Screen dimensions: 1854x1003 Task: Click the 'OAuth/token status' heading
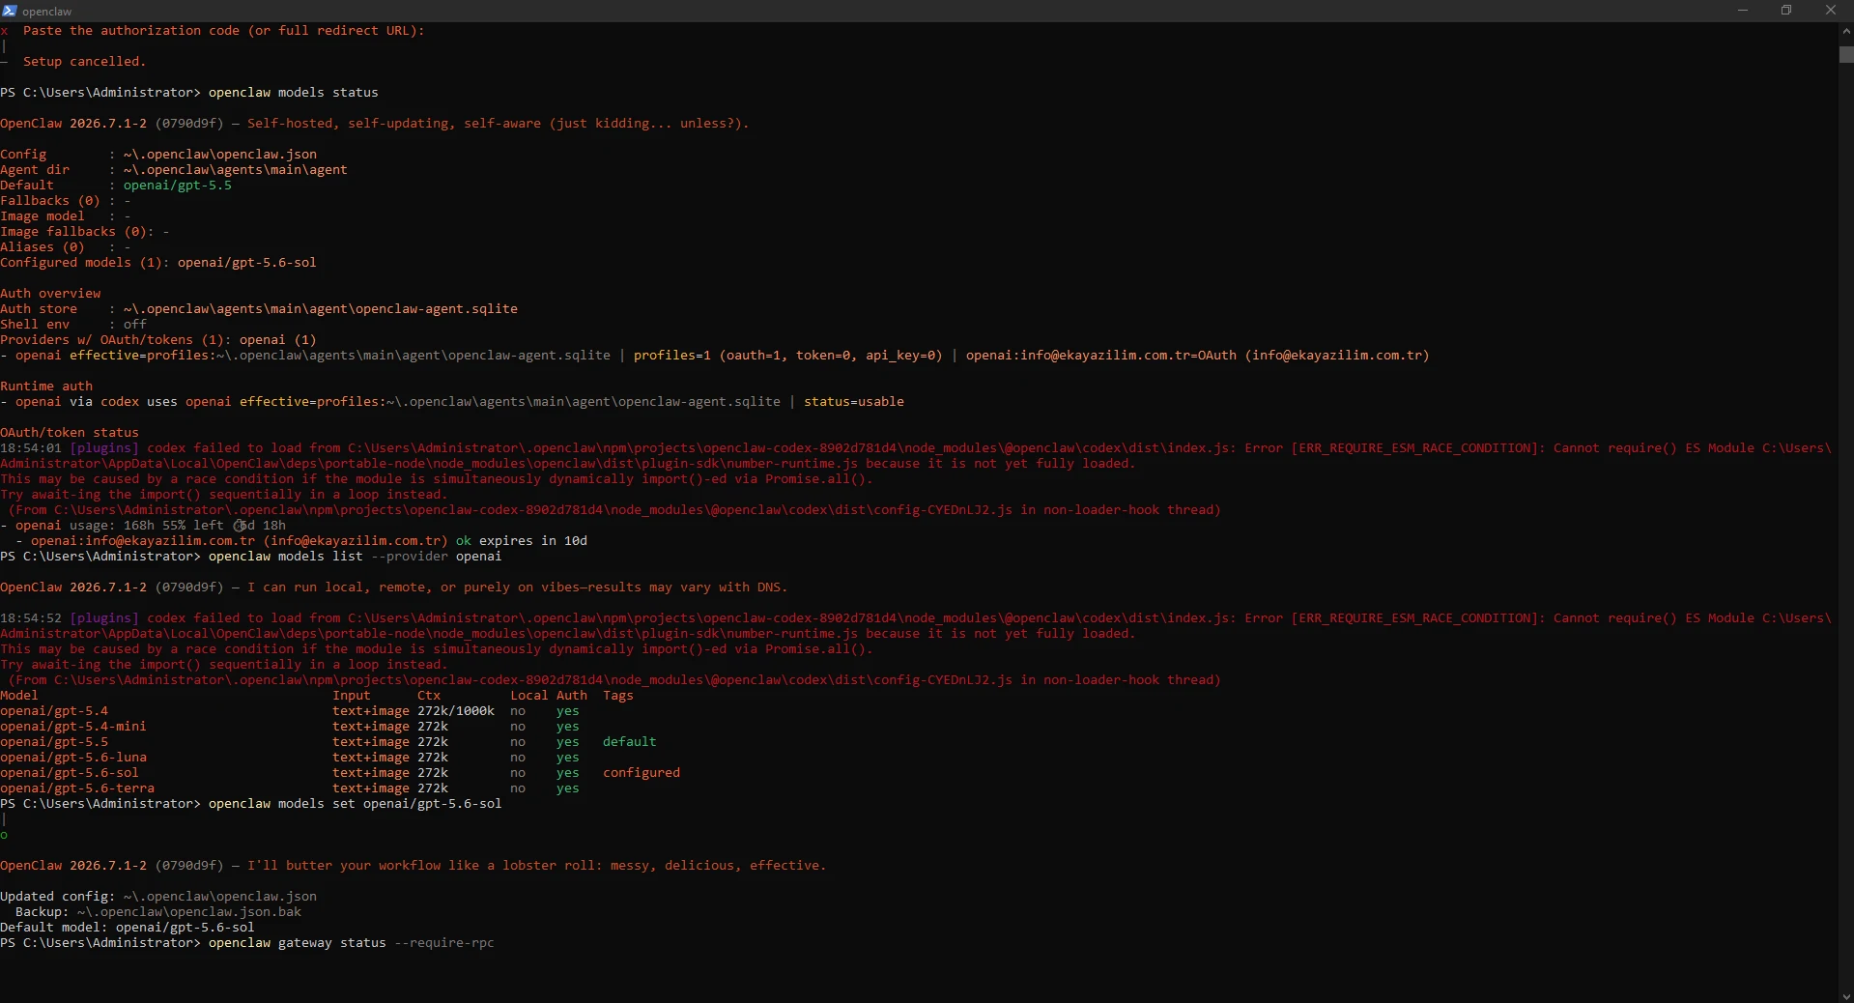click(70, 433)
